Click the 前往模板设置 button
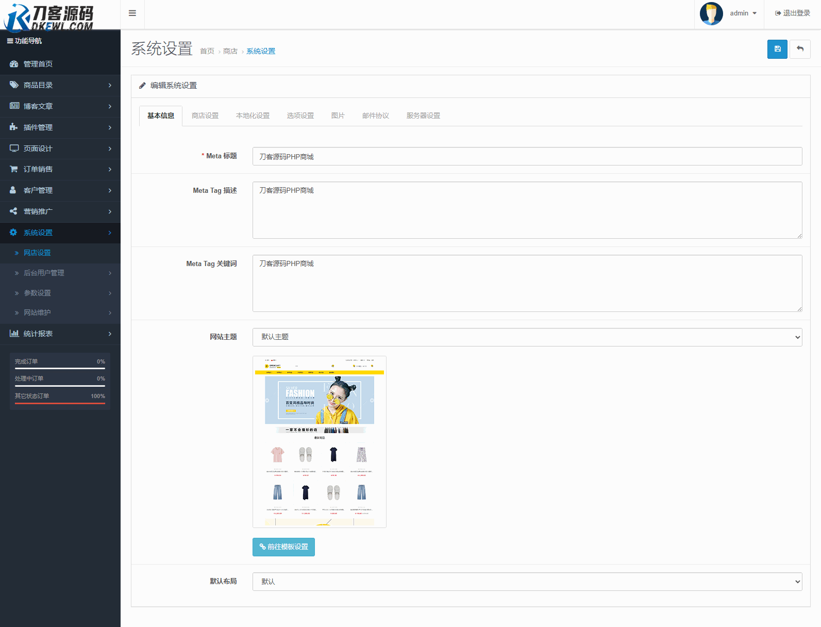 coord(283,547)
